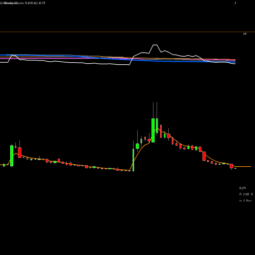Click the '0.29' price value
The image size is (255, 255).
click(x=242, y=188)
